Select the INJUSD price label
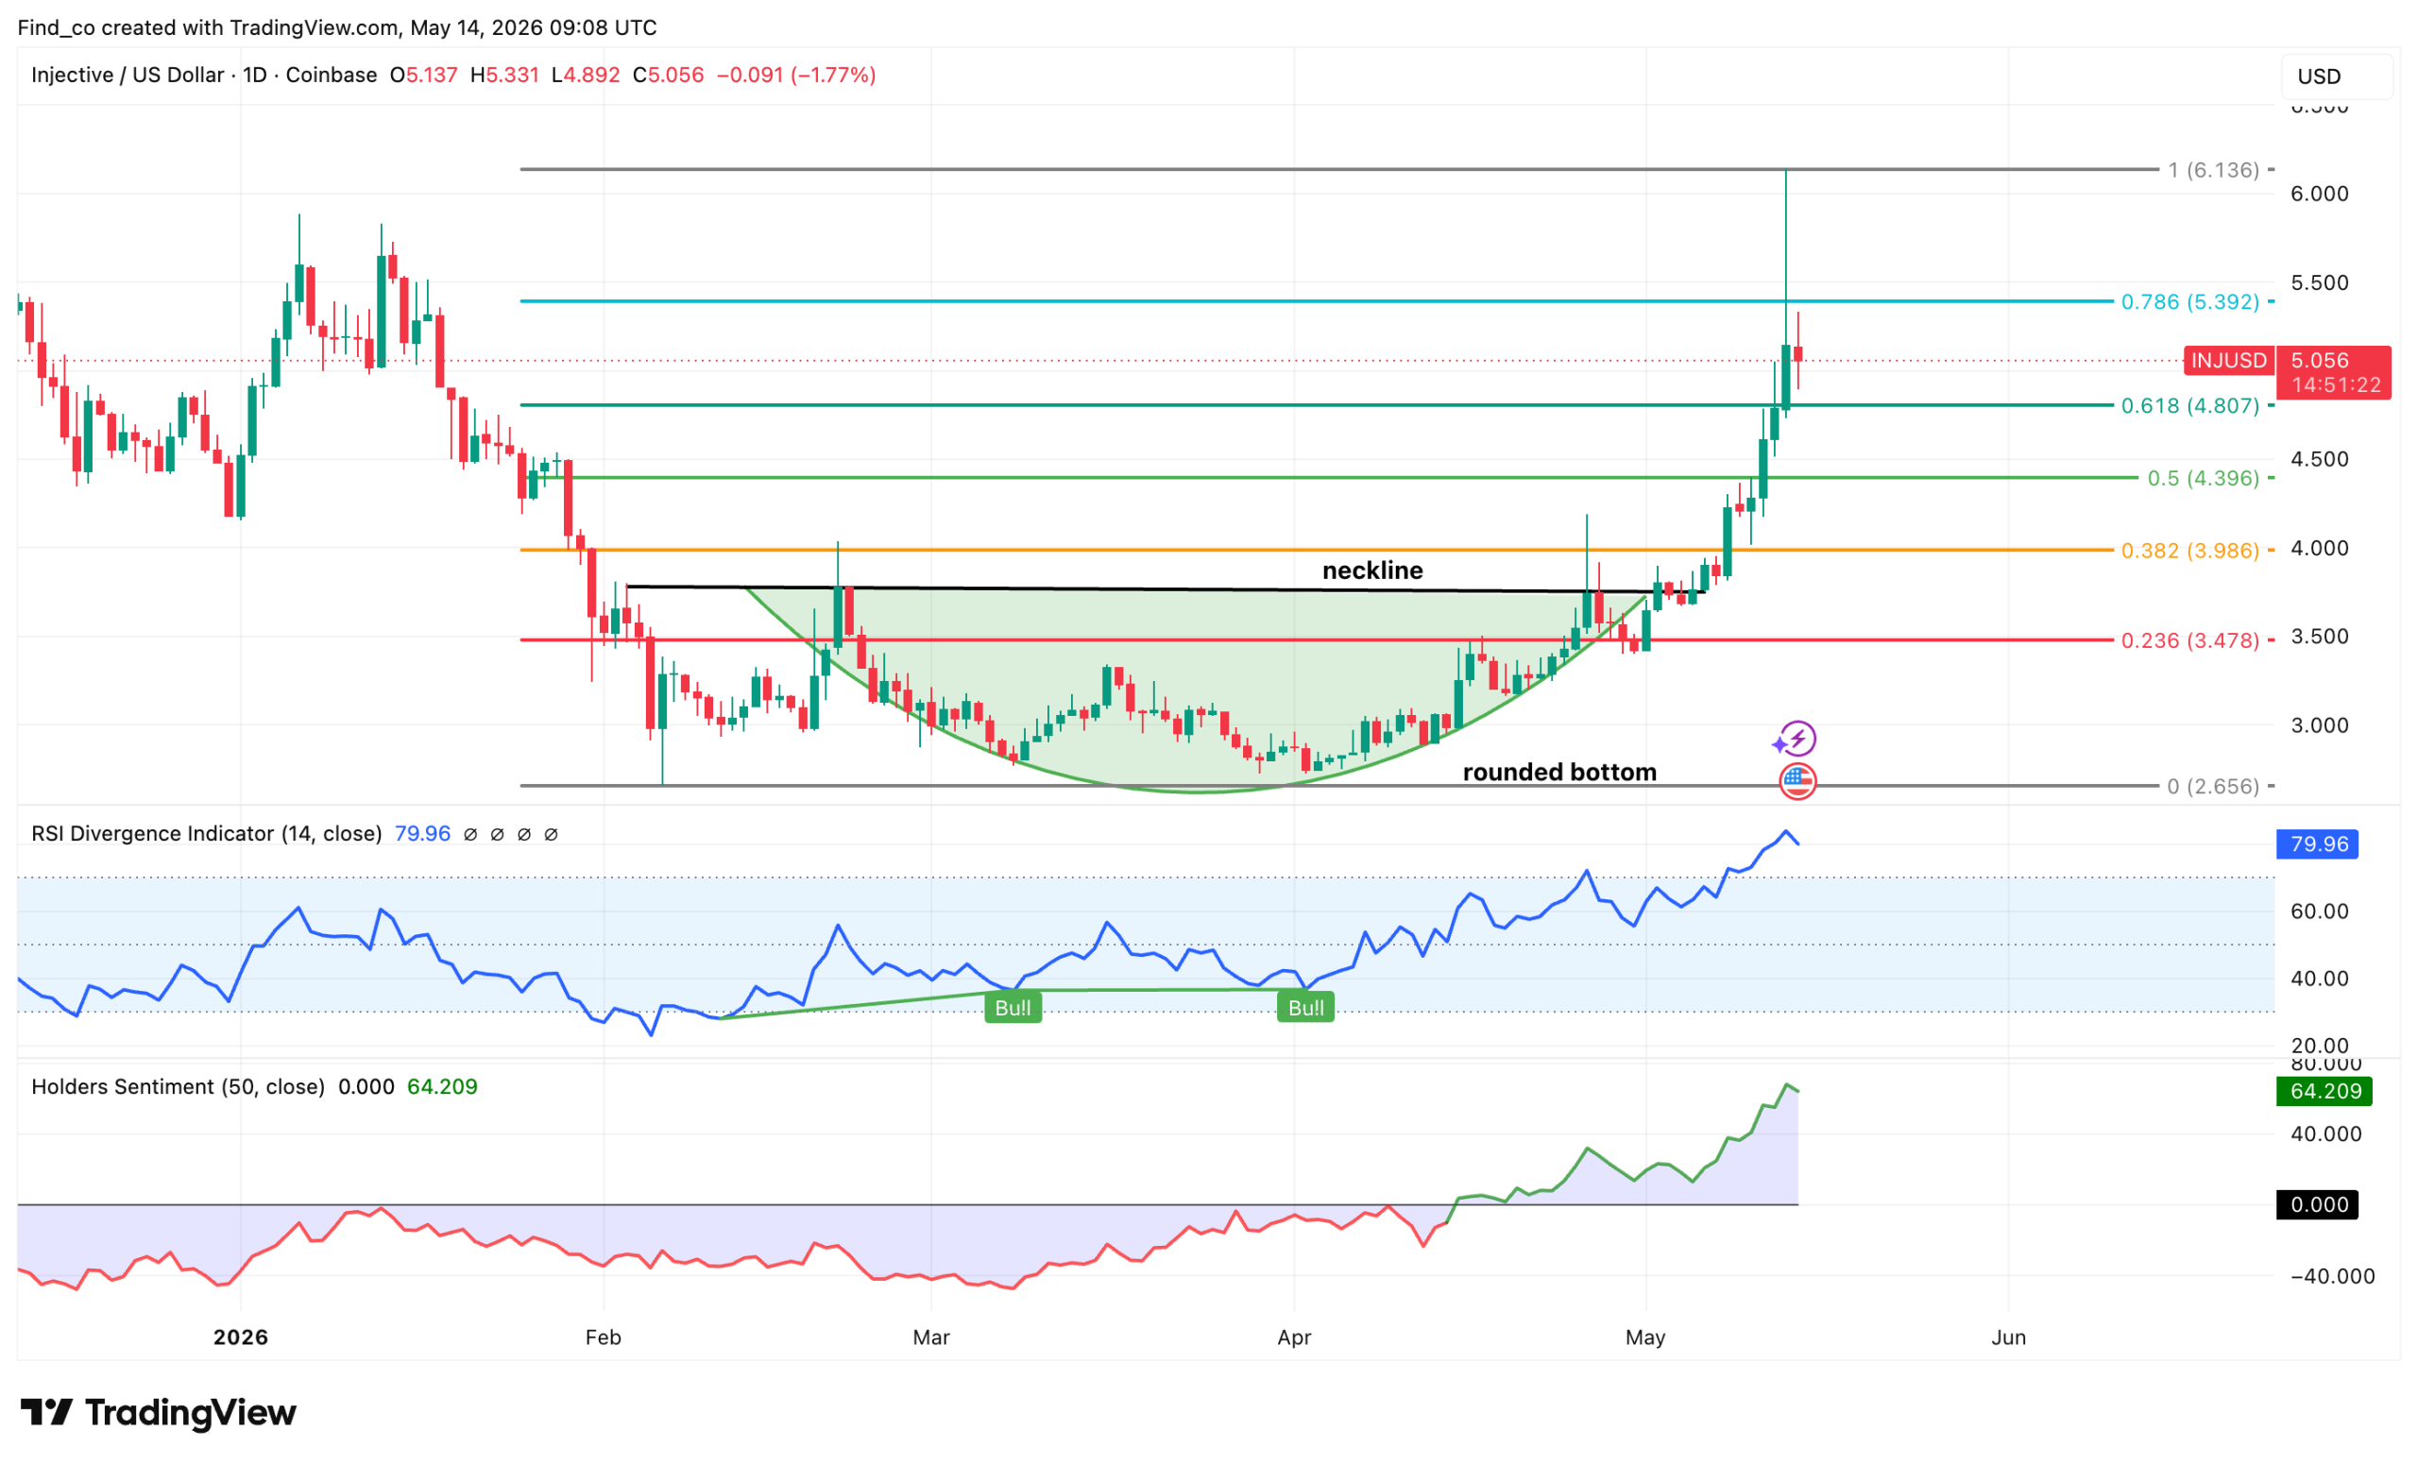2418x1465 pixels. tap(2228, 360)
